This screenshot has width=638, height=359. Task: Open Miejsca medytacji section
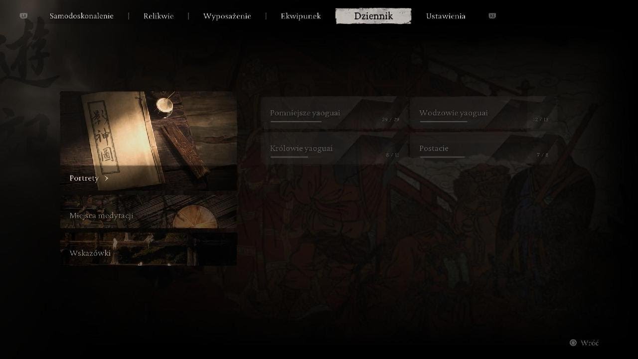click(149, 211)
